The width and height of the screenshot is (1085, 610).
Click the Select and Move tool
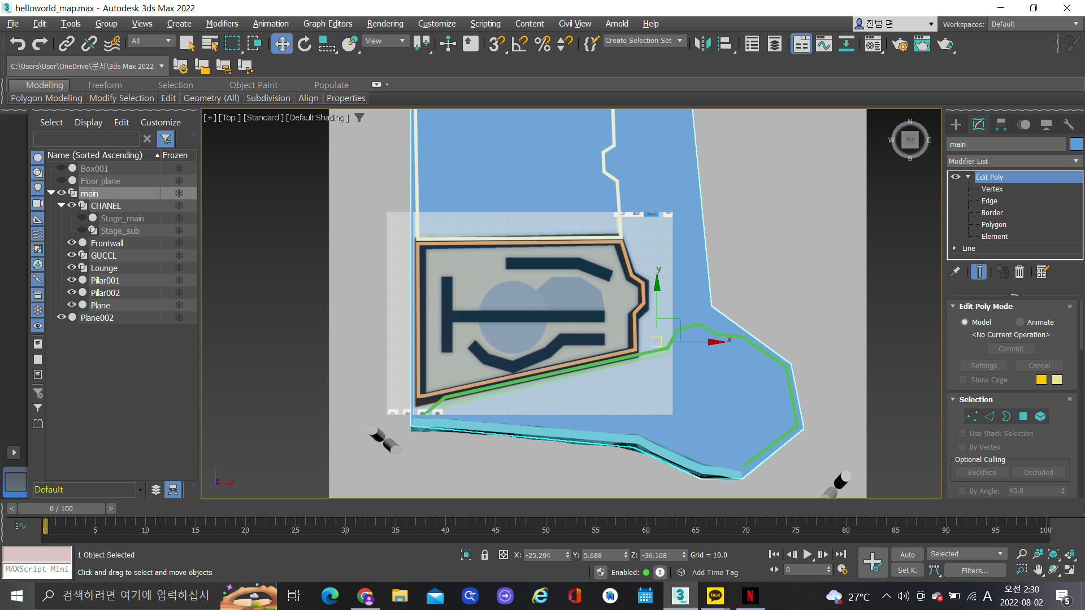281,43
